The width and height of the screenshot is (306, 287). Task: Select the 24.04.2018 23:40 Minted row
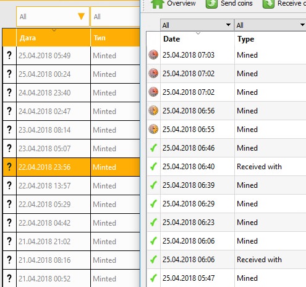[x=71, y=92]
